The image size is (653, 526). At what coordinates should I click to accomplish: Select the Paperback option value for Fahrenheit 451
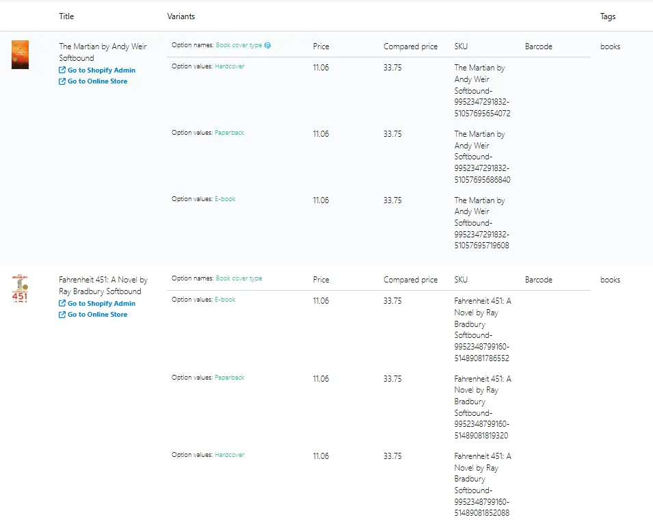point(230,378)
